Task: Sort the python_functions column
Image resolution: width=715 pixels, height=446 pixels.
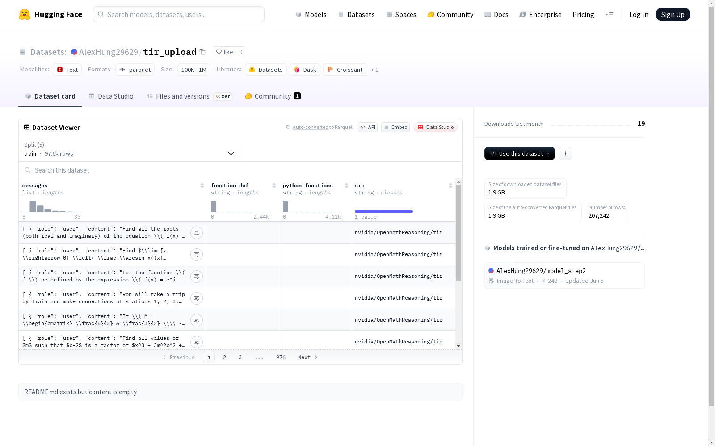Action: point(346,186)
